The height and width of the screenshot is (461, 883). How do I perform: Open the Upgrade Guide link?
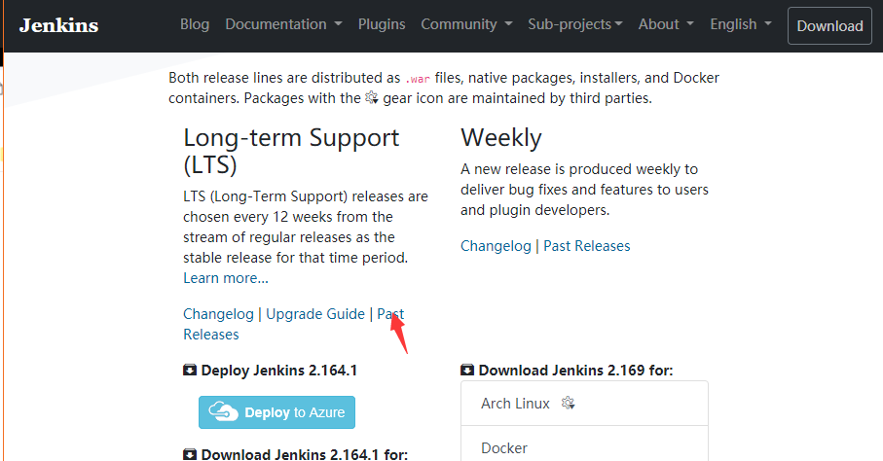coord(315,314)
